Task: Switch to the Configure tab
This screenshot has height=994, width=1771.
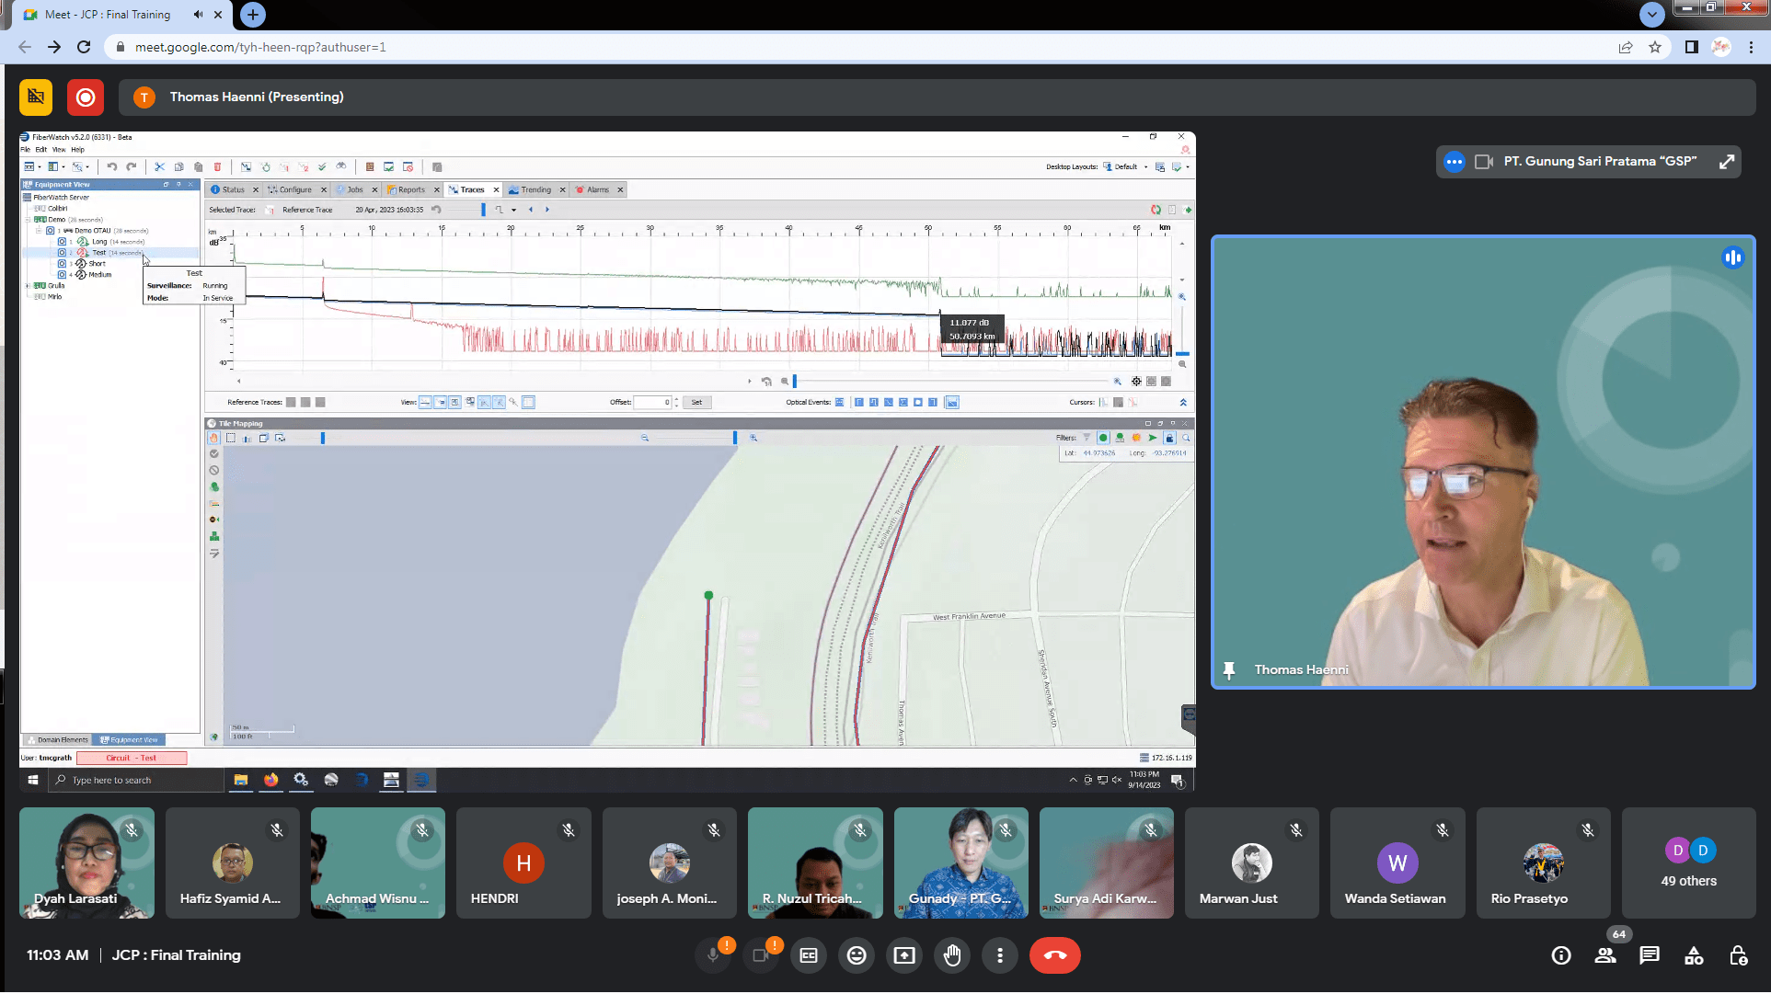Action: [295, 189]
